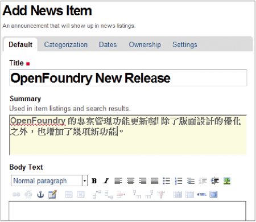
Task: Insert a numbered list
Action: click(x=179, y=181)
